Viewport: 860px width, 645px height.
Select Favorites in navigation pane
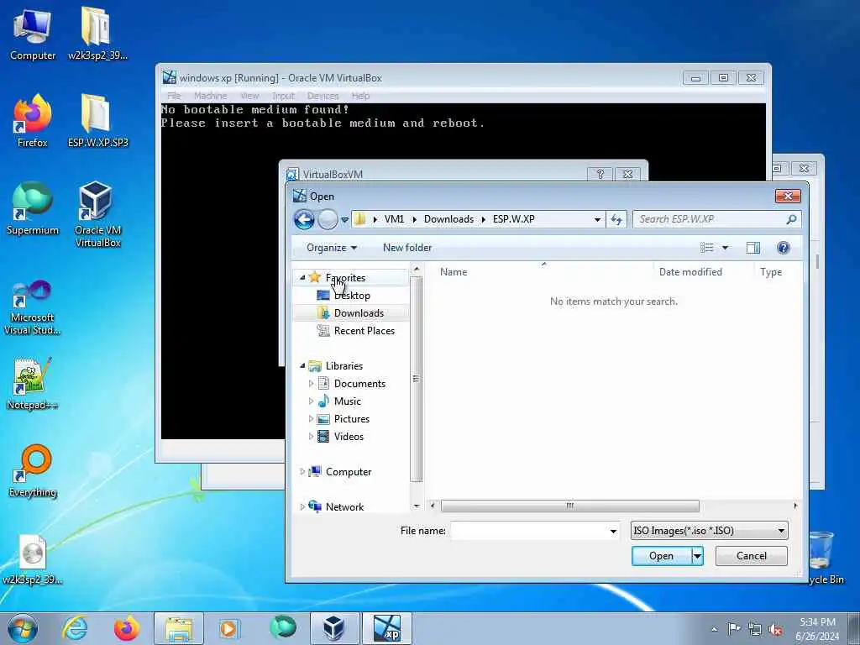click(x=345, y=277)
